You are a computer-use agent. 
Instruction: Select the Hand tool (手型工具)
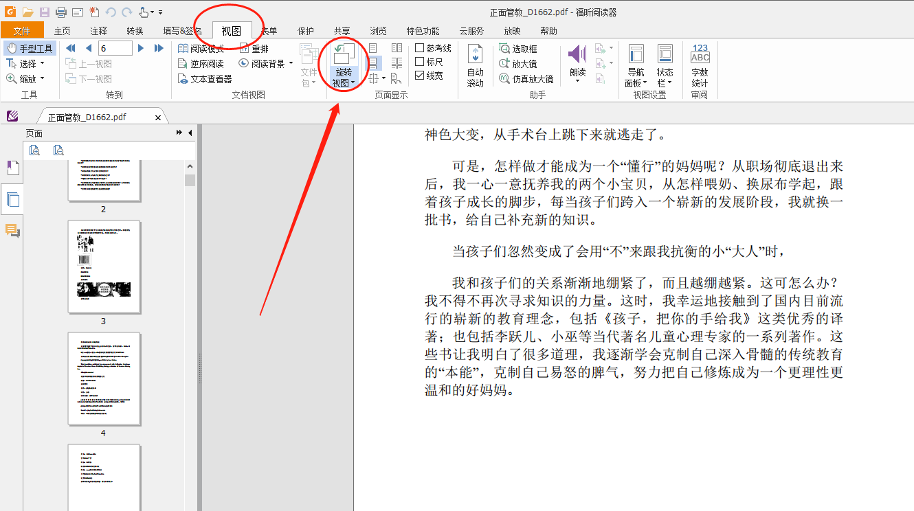[30, 48]
